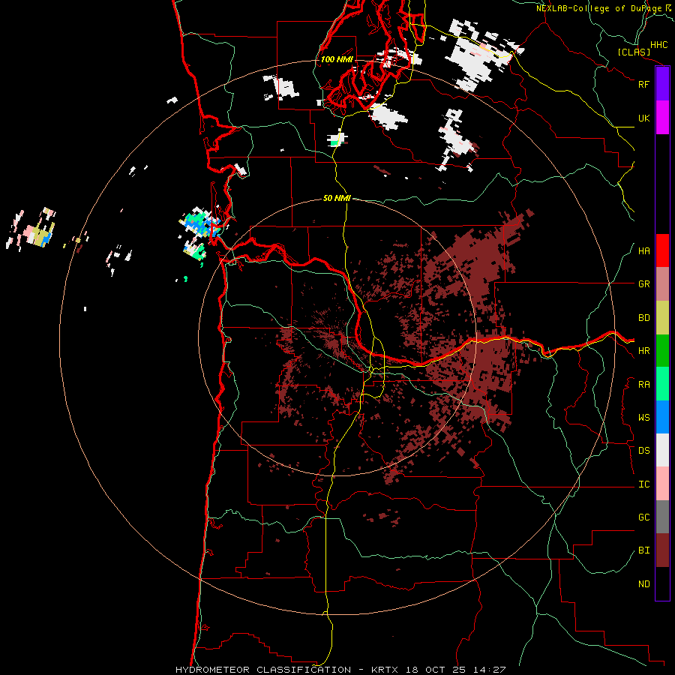Click the 50 NMI range ring label

337,198
